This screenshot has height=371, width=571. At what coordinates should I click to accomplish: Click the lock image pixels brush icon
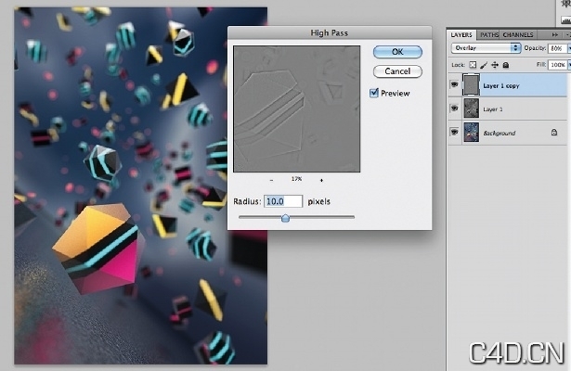pyautogui.click(x=484, y=65)
